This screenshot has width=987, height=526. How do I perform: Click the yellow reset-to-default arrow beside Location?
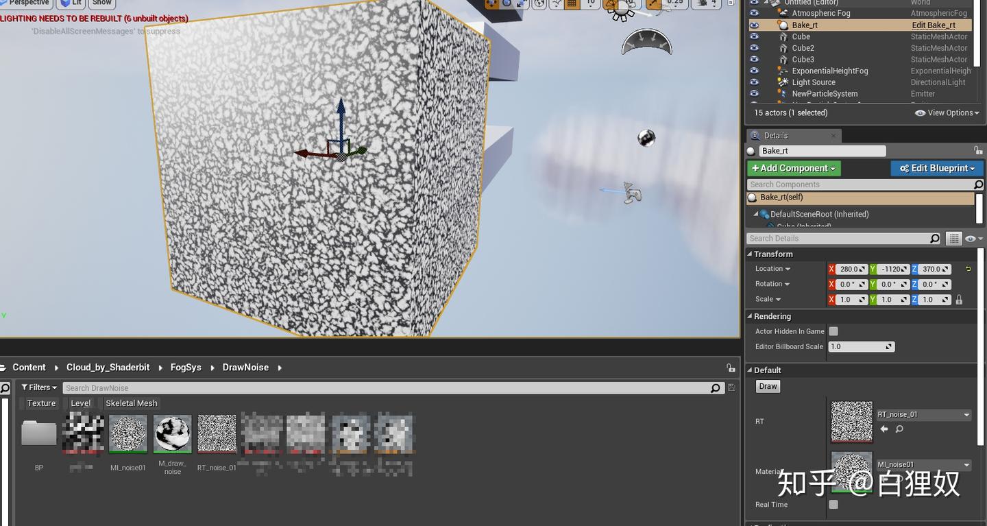[969, 268]
